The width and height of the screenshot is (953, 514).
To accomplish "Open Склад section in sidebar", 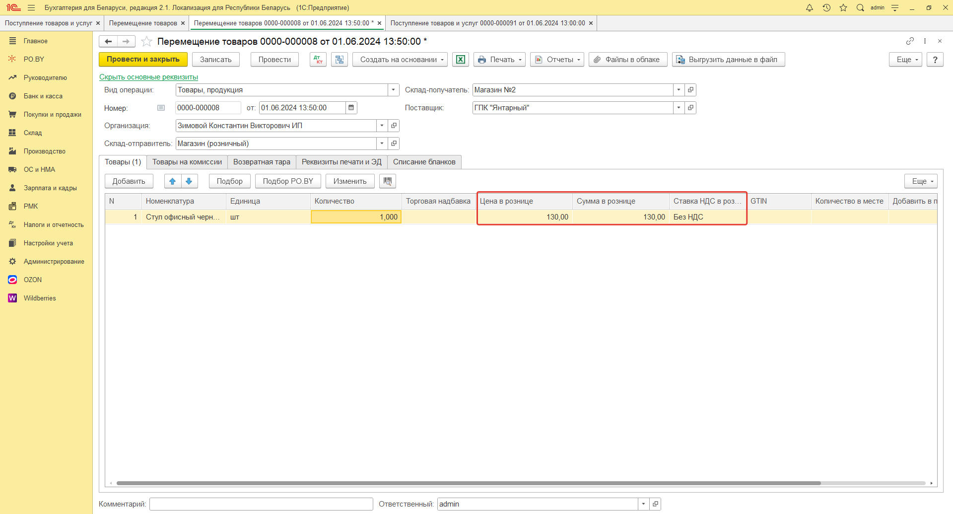I will click(x=33, y=133).
